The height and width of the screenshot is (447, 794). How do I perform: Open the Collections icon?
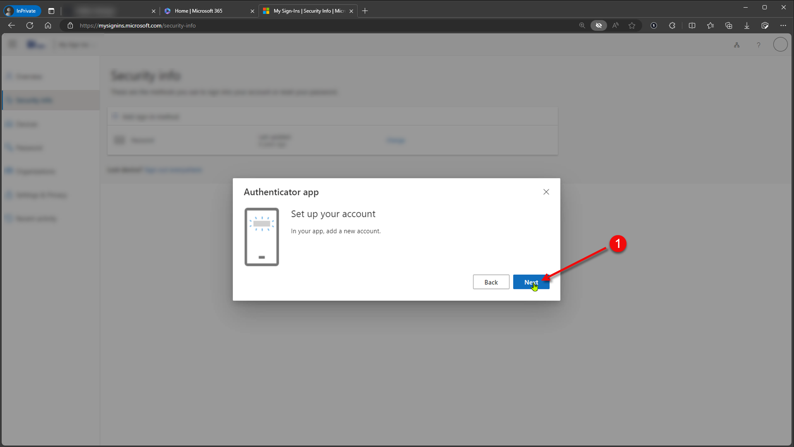(x=729, y=26)
